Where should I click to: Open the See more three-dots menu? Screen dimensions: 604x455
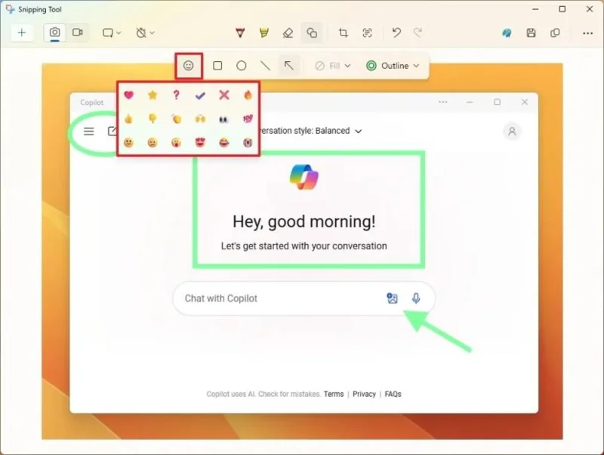coord(587,33)
